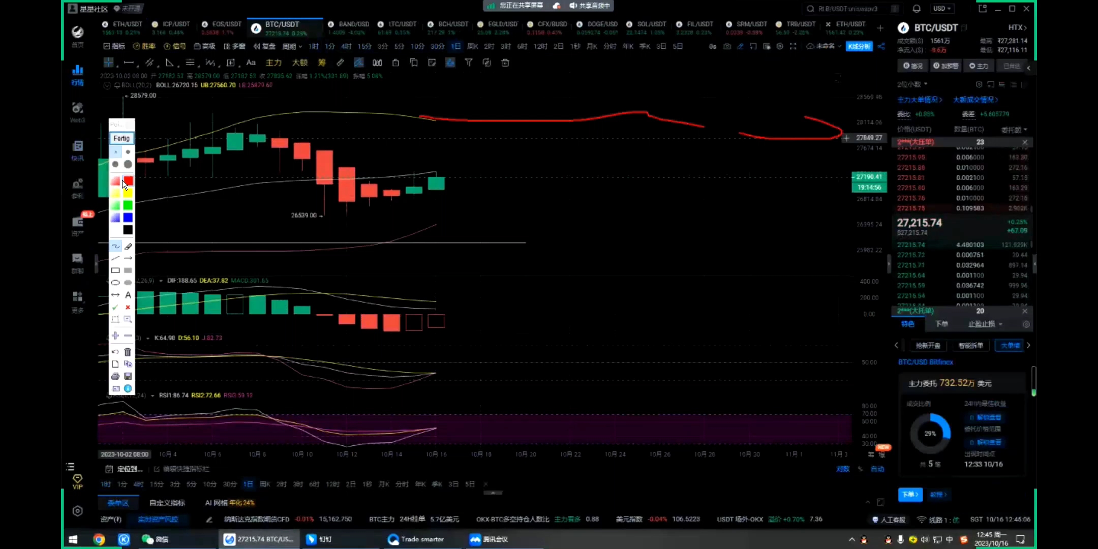Toggle the 主力 pill in right panel
This screenshot has width=1098, height=549.
click(x=979, y=66)
